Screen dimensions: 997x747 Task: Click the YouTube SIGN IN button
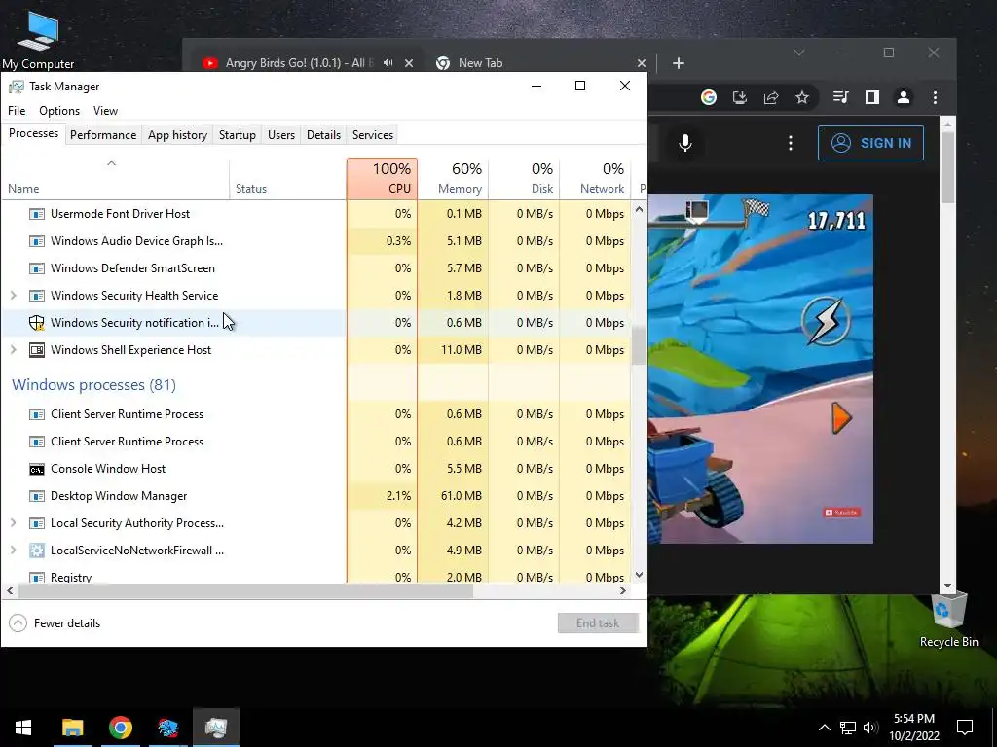click(x=870, y=143)
